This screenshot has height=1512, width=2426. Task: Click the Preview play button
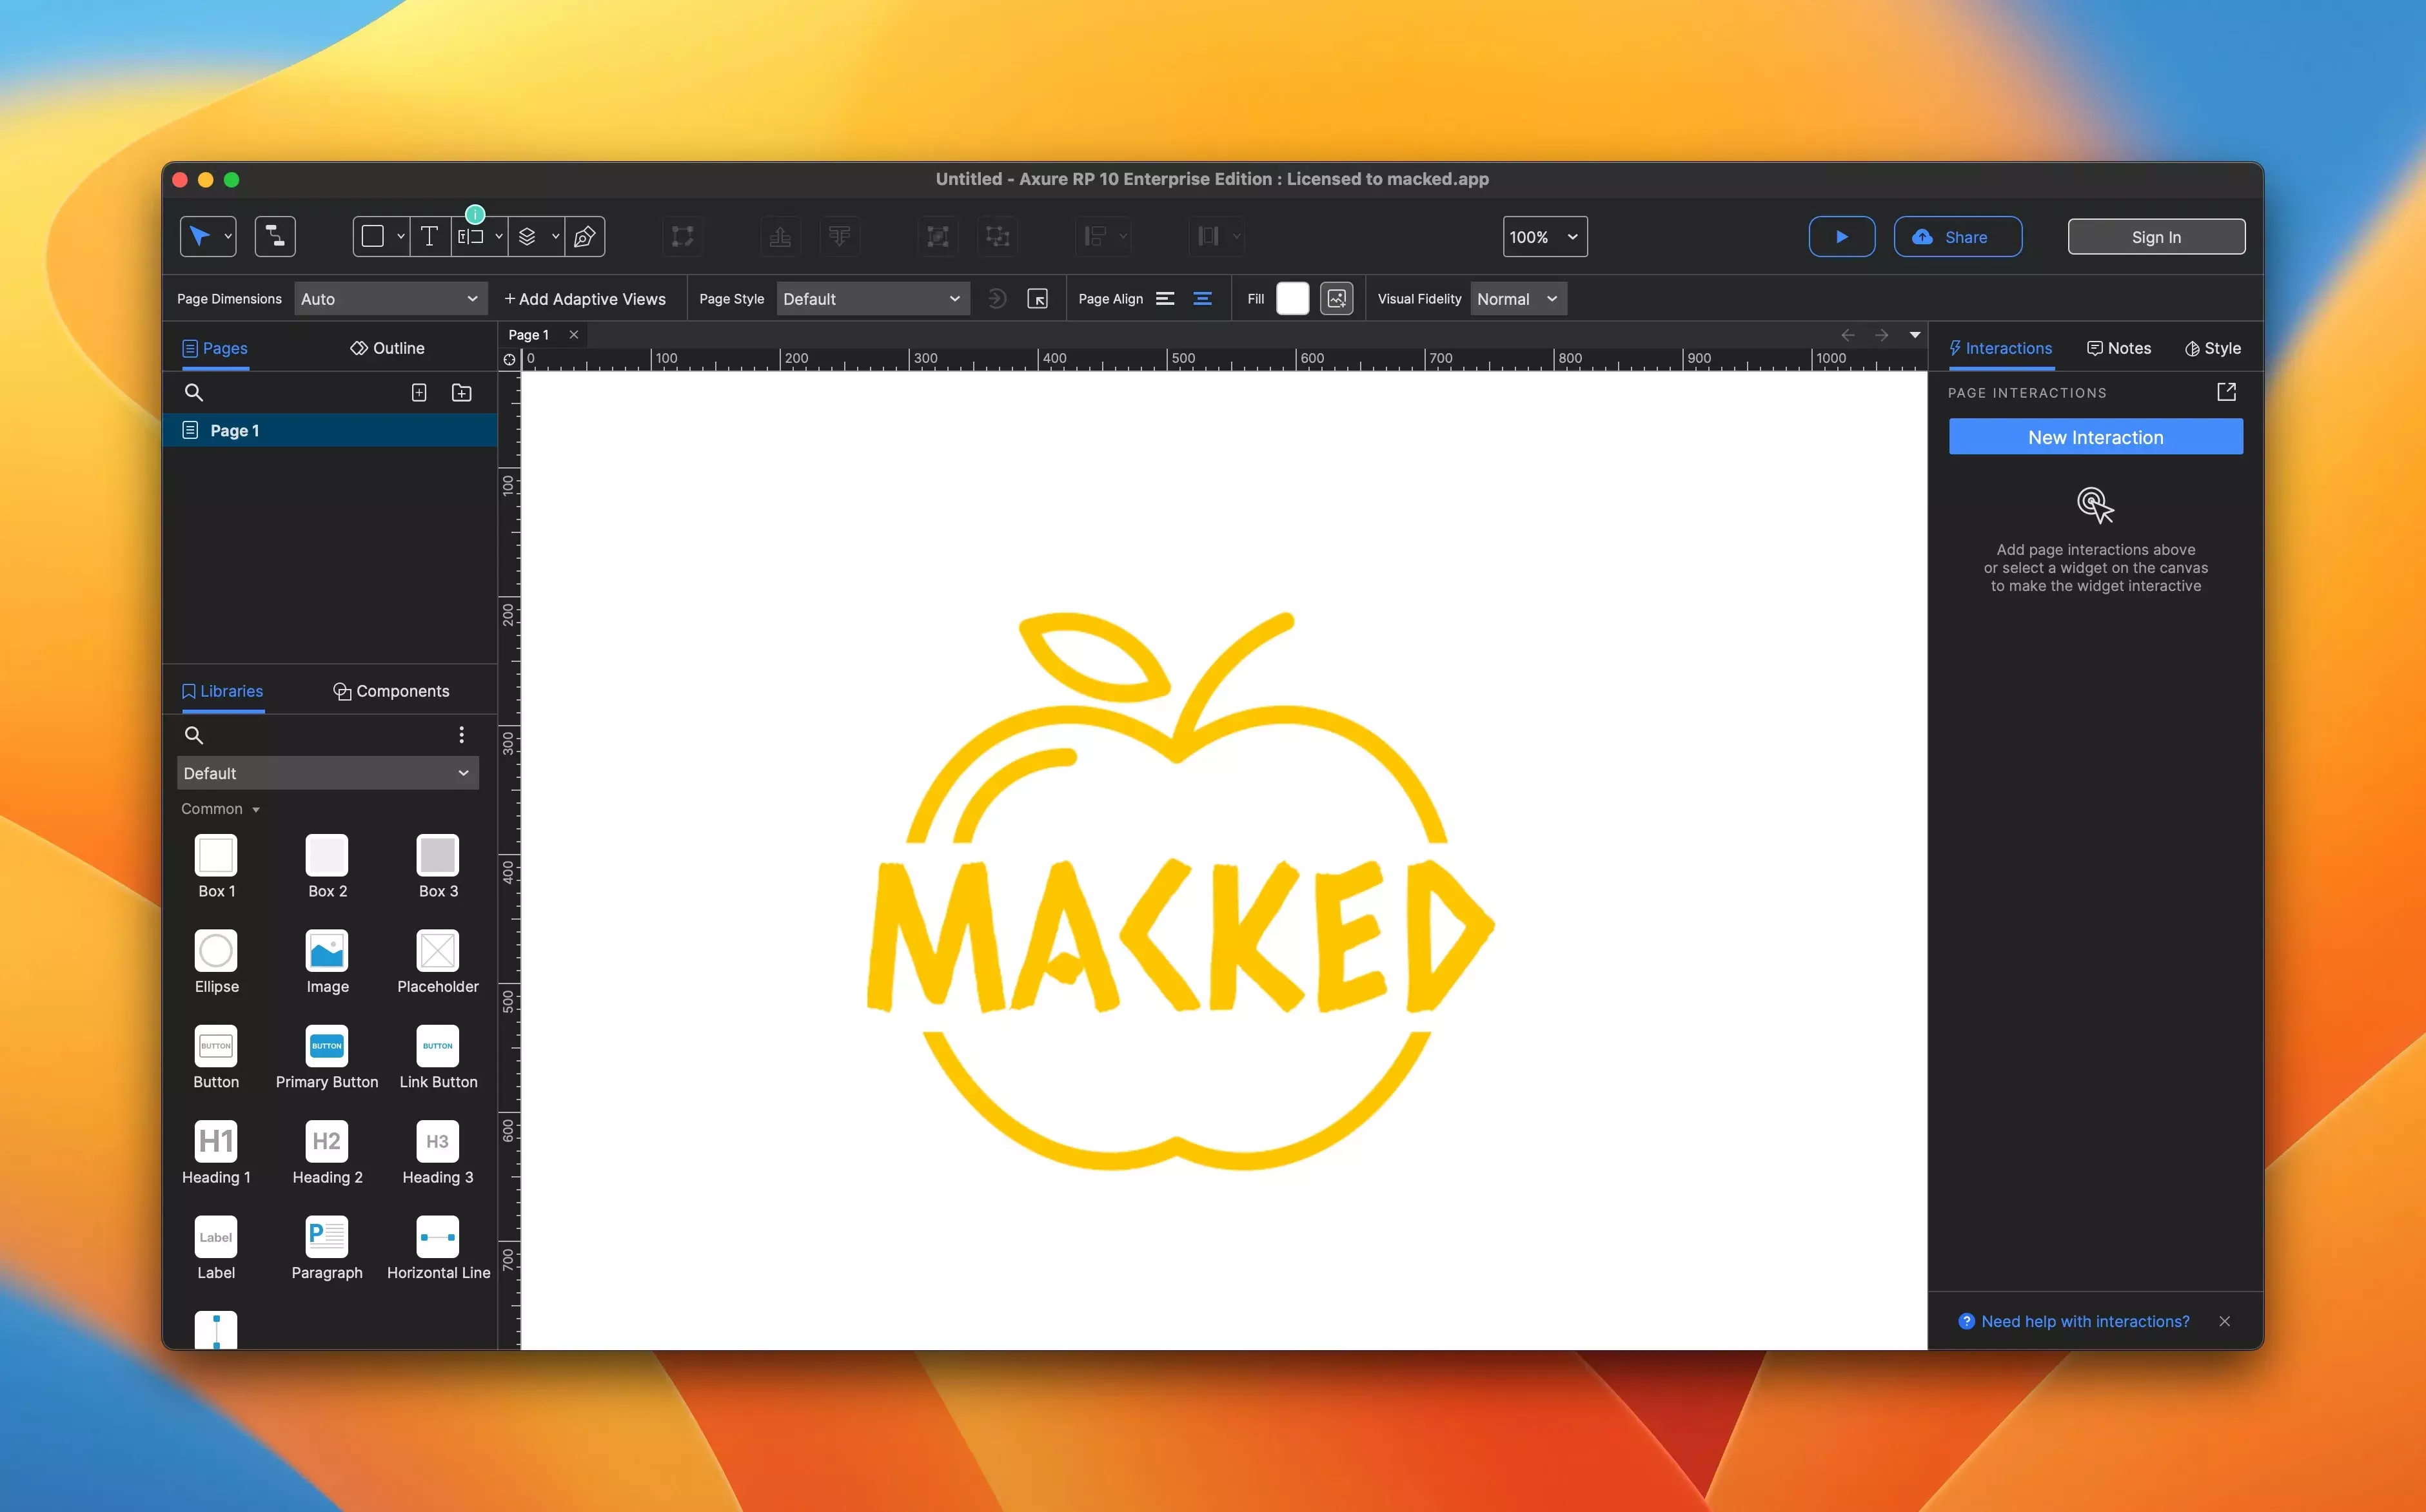(1840, 237)
